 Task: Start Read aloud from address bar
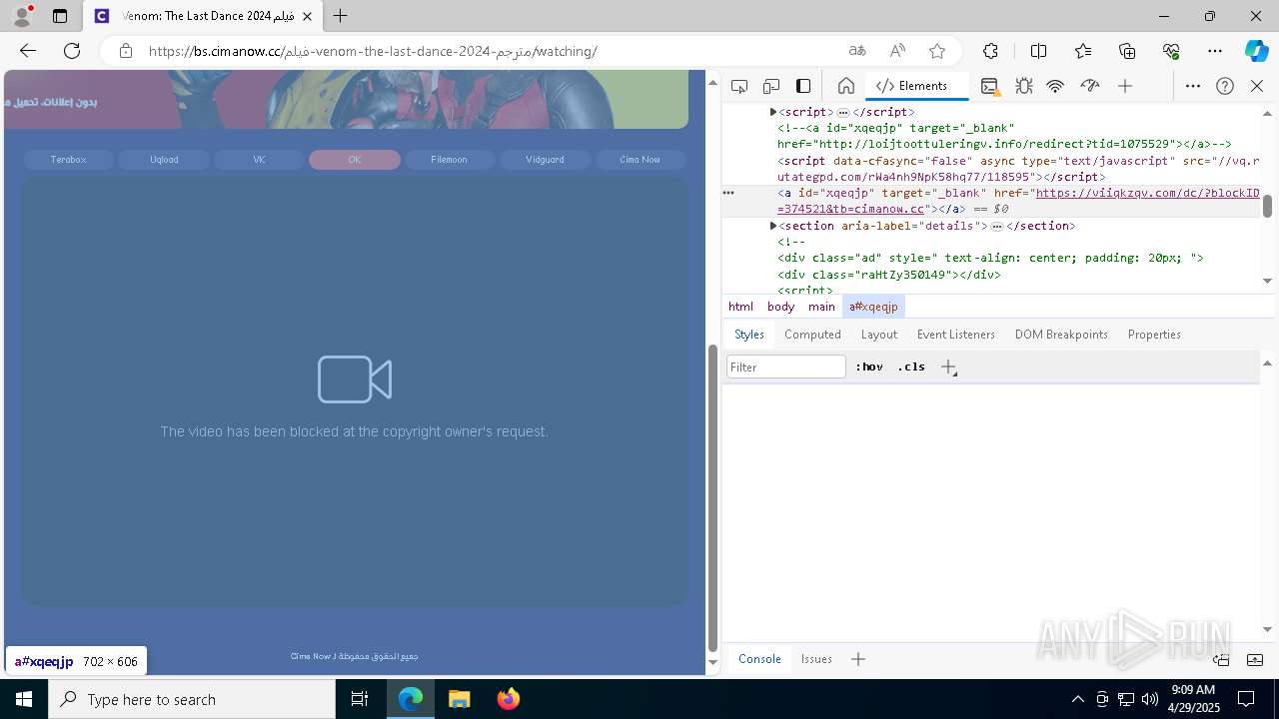[x=897, y=51]
